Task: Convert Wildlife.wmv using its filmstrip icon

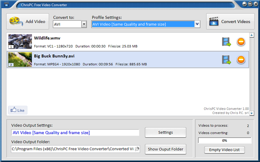Action: (227, 42)
